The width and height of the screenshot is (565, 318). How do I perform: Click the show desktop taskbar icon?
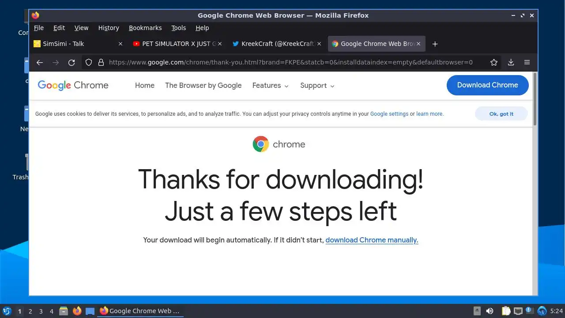[x=90, y=311]
